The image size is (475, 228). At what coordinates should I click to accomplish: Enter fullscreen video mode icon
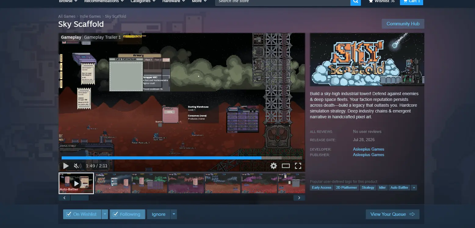tap(298, 166)
